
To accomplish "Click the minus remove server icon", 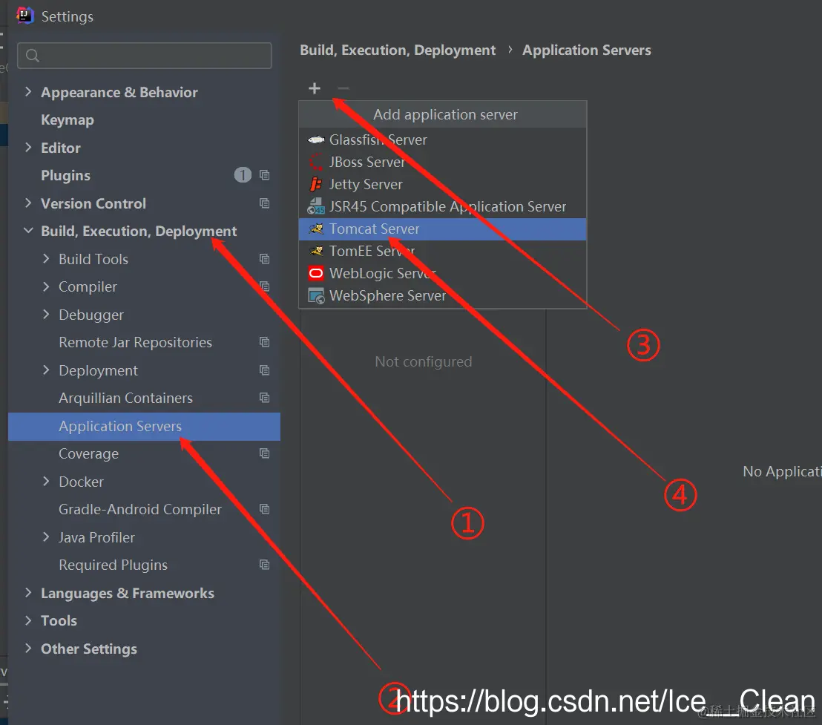I will click(x=343, y=88).
